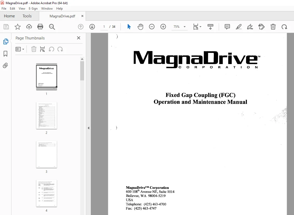Open Page Thumbnails sidebar icon

(x=6, y=41)
